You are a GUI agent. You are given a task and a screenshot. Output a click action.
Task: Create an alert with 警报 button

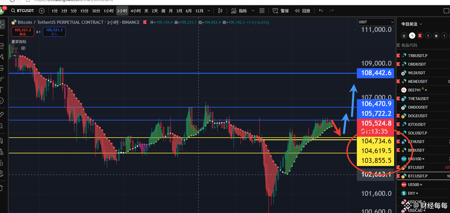pos(281,11)
